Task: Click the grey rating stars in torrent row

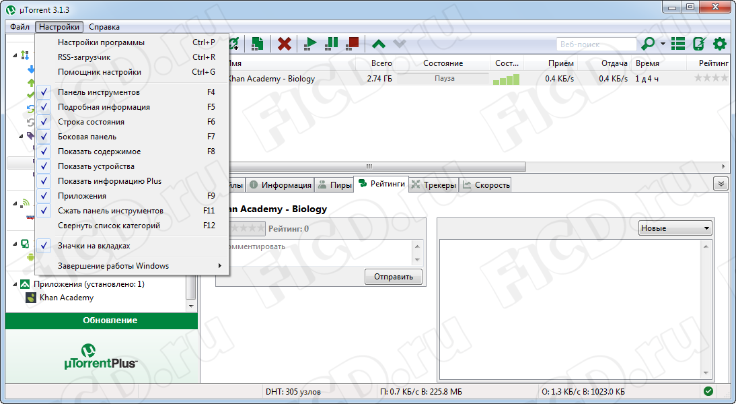Action: click(711, 78)
